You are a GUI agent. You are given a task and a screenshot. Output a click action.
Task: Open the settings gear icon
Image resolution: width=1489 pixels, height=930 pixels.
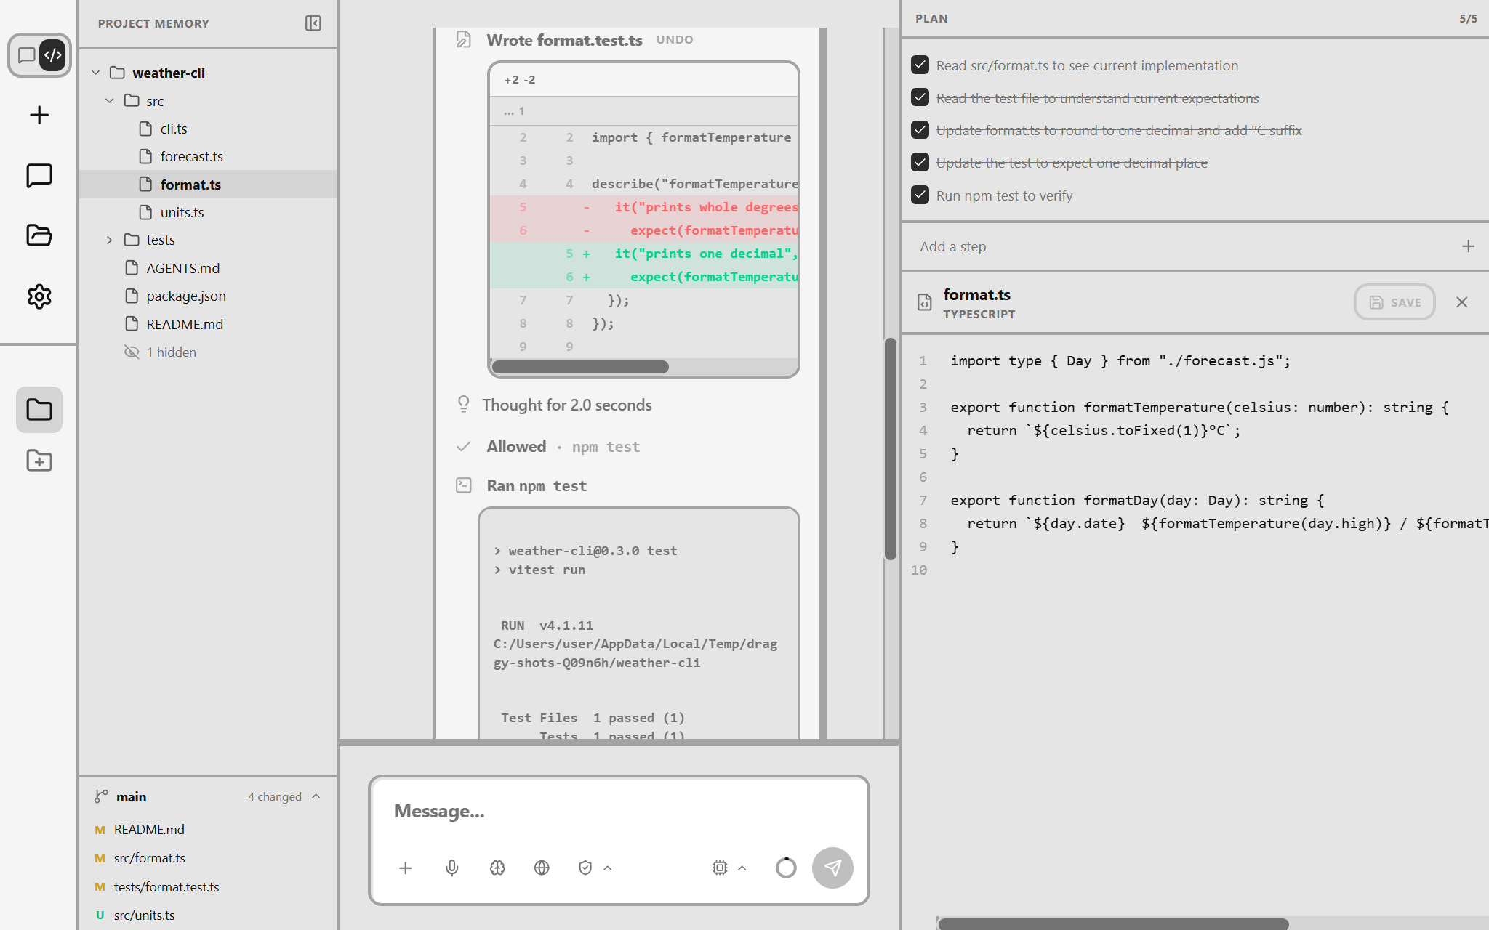pos(39,296)
